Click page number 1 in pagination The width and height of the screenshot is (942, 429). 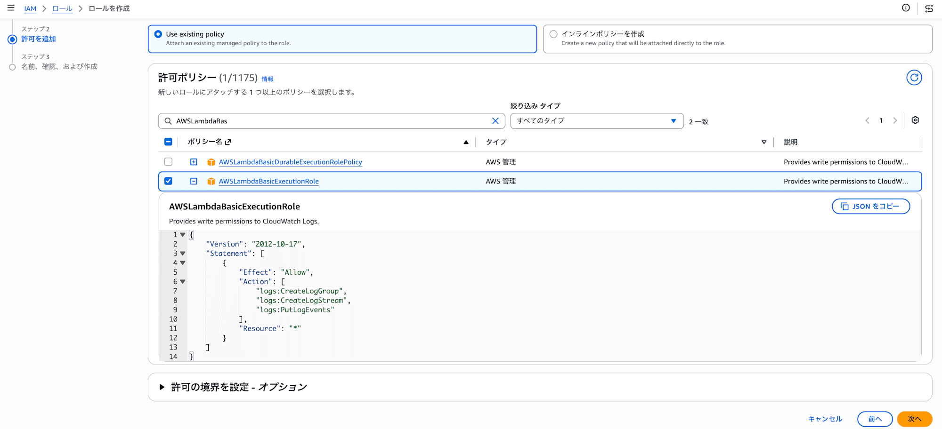881,120
